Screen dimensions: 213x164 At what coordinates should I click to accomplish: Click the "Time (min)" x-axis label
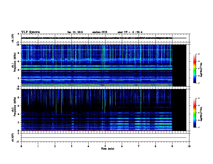tap(108, 149)
